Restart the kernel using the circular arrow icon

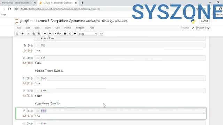70,34
